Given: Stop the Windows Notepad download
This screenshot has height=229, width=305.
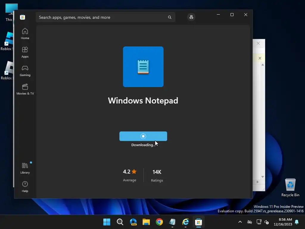Looking at the screenshot, I should pos(143,136).
